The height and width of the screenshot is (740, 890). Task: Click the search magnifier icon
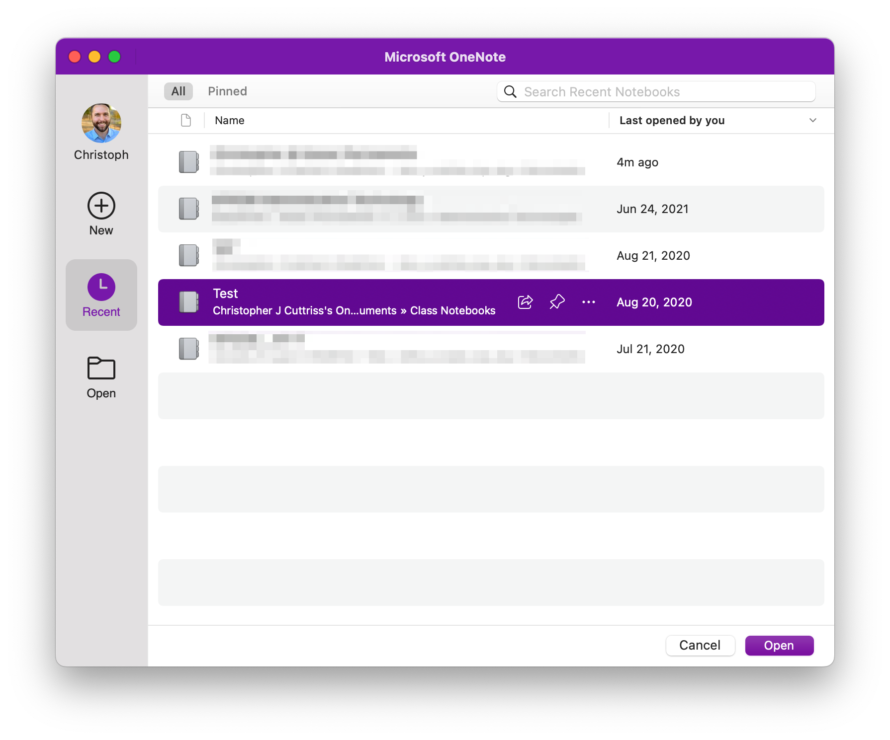coord(510,91)
